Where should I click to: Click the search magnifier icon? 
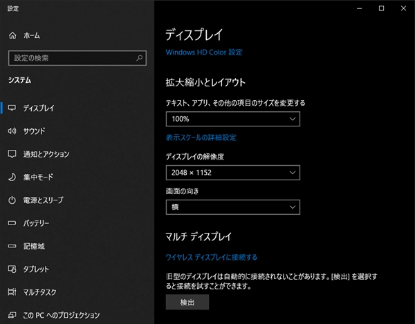point(139,58)
